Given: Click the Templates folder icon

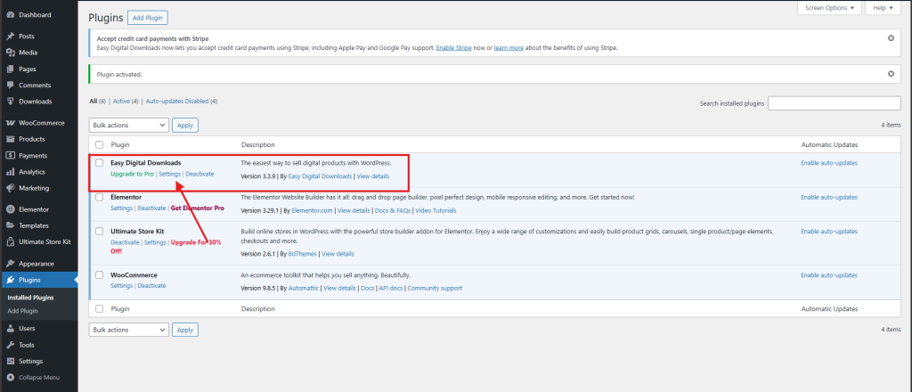Looking at the screenshot, I should 10,225.
